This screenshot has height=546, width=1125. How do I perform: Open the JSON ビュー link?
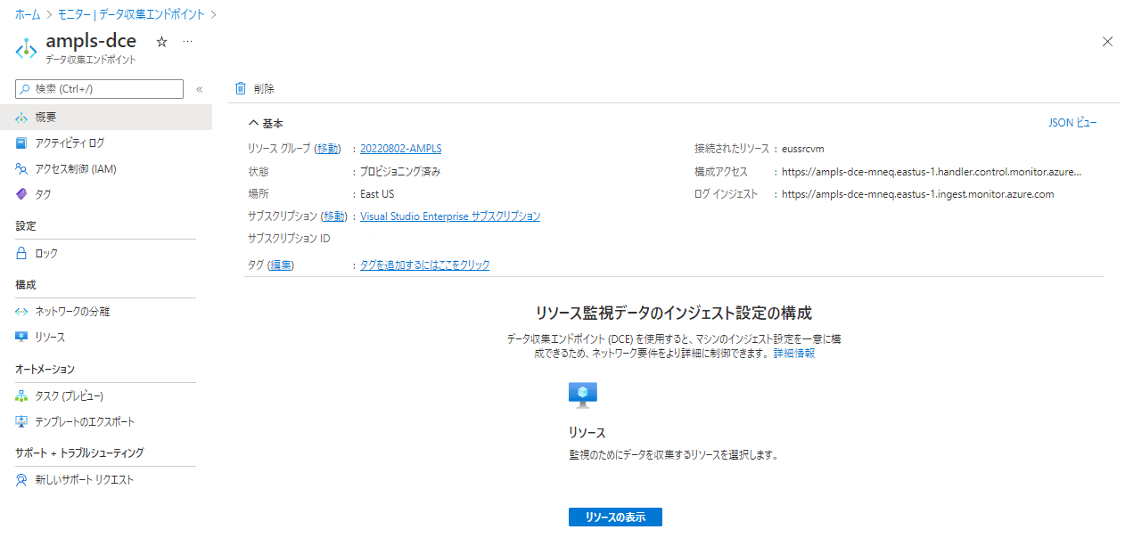[x=1072, y=124]
